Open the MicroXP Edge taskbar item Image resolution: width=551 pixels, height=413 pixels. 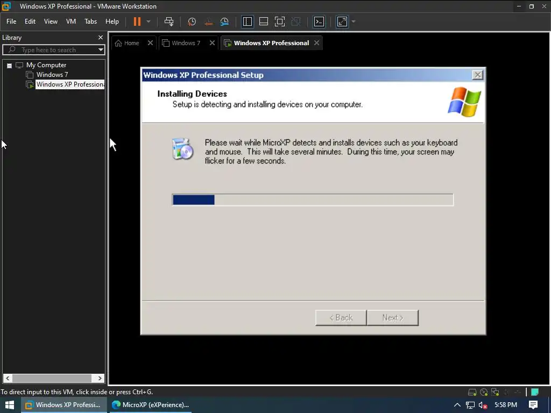(151, 405)
